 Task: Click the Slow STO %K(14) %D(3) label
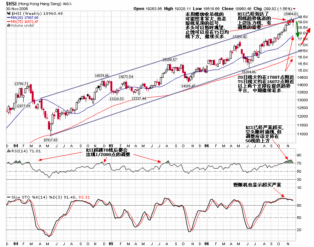(37, 197)
